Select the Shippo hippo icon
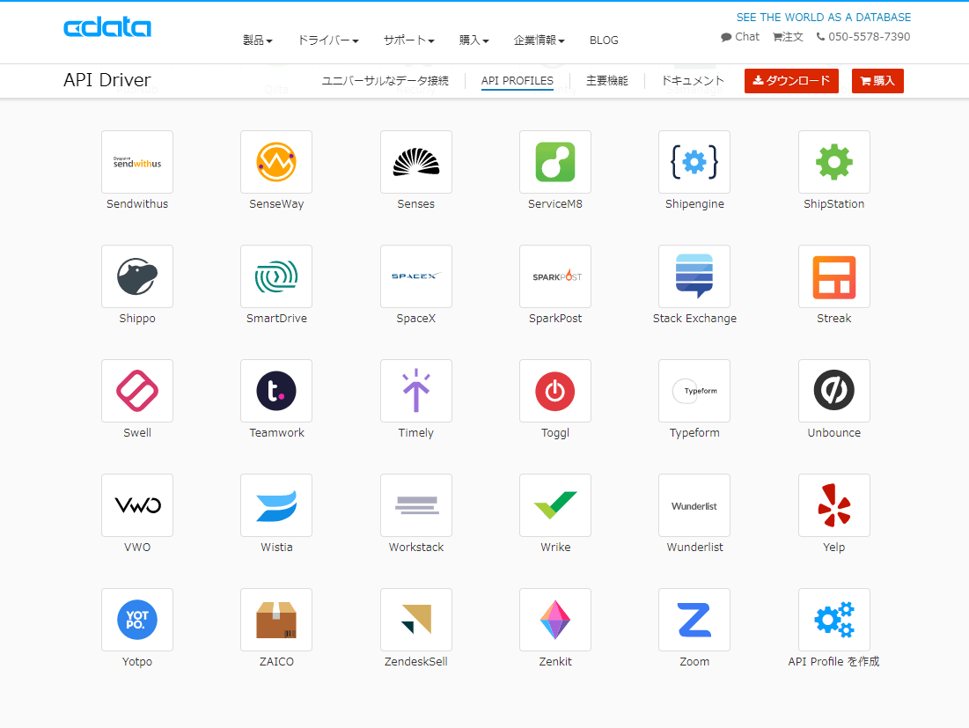The image size is (969, 728). tap(137, 276)
